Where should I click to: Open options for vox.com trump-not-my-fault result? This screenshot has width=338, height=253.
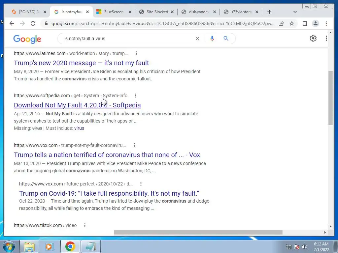[134, 145]
